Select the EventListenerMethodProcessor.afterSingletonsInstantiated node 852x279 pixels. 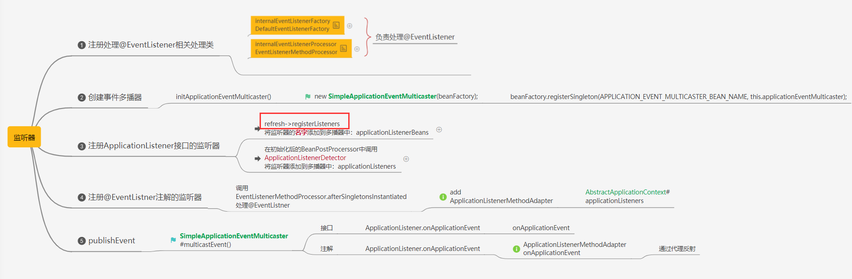click(x=321, y=197)
